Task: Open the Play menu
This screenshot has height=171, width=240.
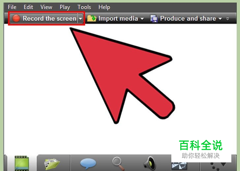Action: [65, 7]
